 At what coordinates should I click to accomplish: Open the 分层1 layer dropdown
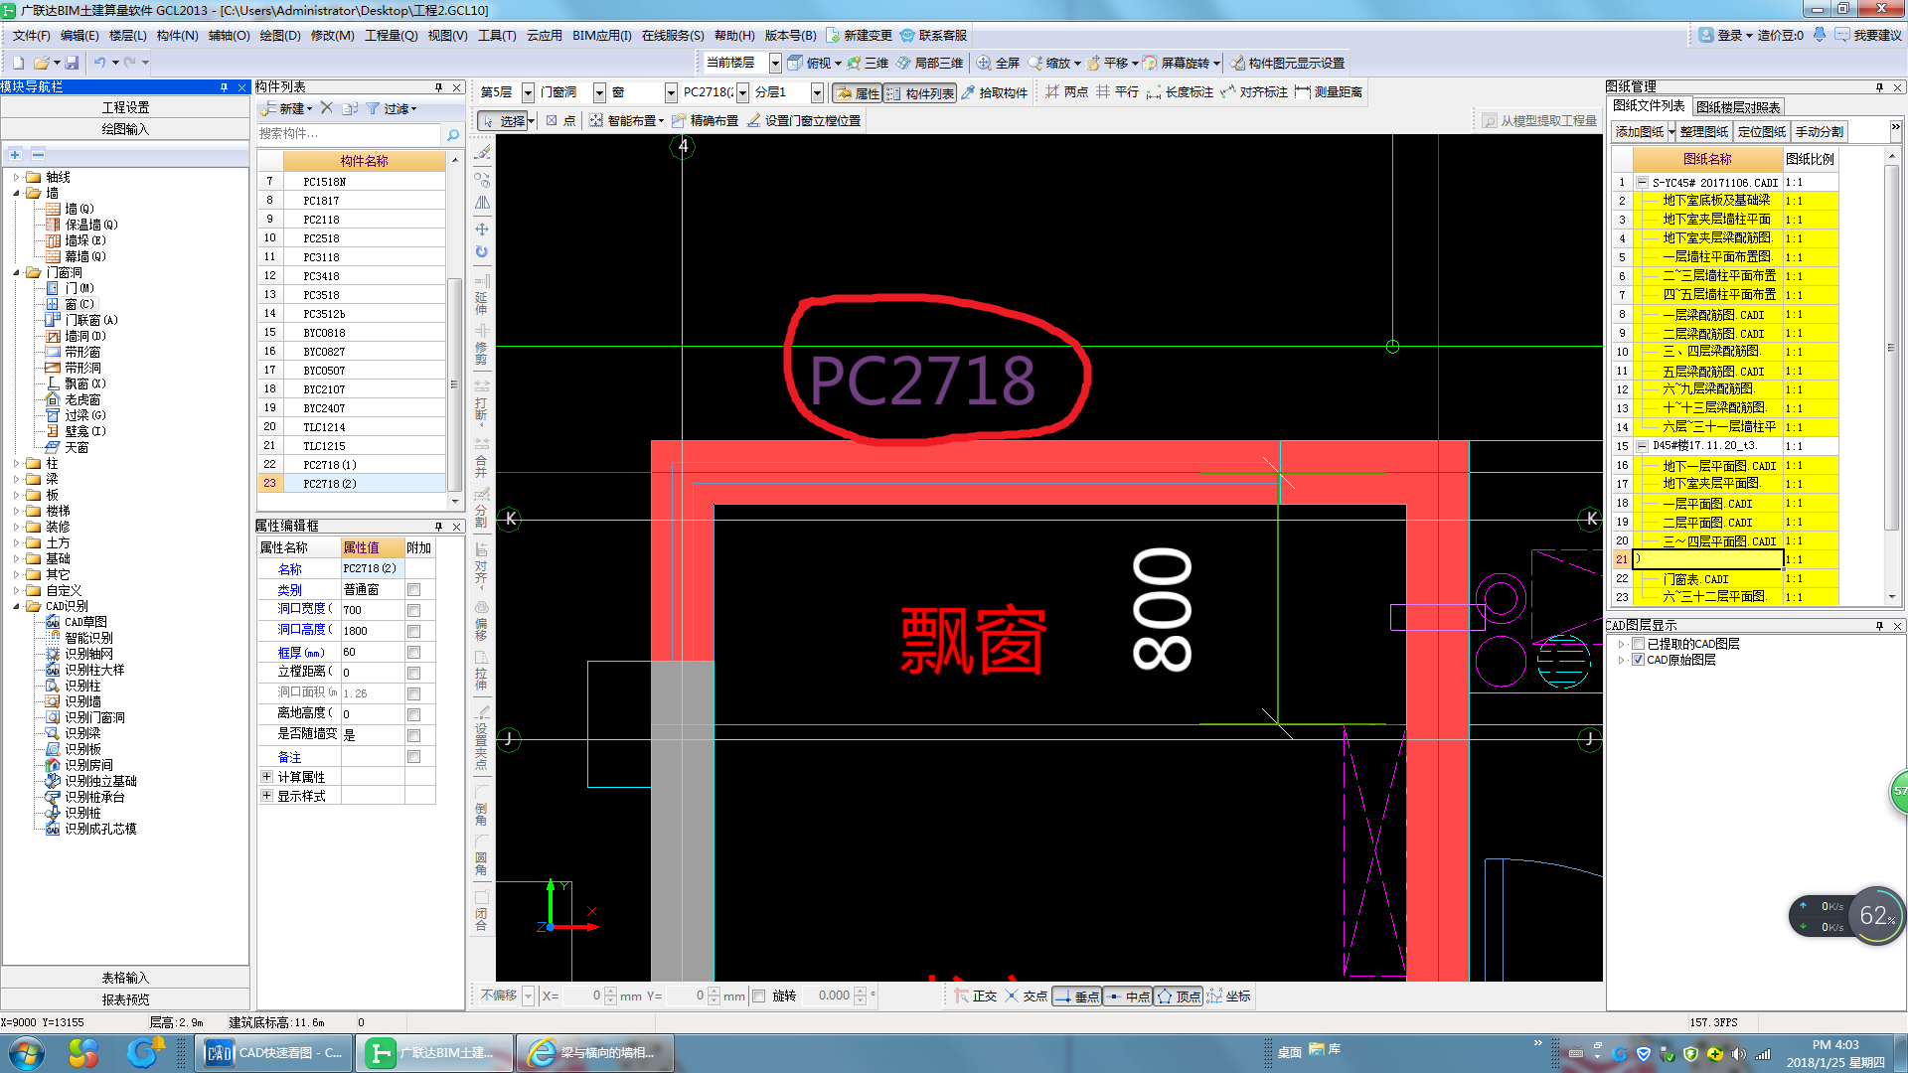coord(817,92)
